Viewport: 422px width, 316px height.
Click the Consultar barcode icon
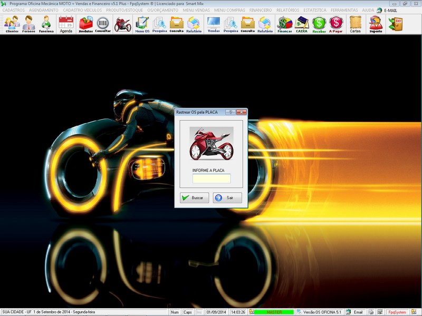103,24
